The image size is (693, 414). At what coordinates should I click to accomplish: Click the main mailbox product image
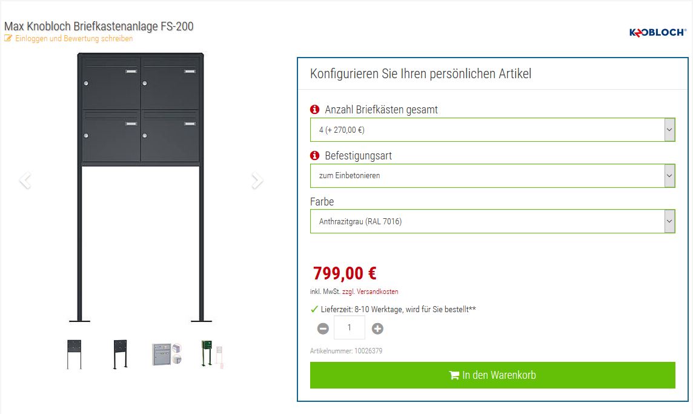point(141,182)
